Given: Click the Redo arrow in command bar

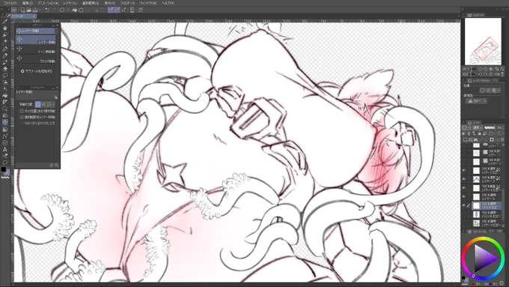Looking at the screenshot, I should (54, 10).
